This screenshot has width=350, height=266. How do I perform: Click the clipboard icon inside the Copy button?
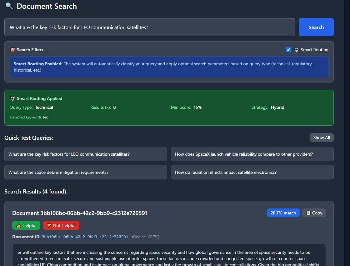308,213
